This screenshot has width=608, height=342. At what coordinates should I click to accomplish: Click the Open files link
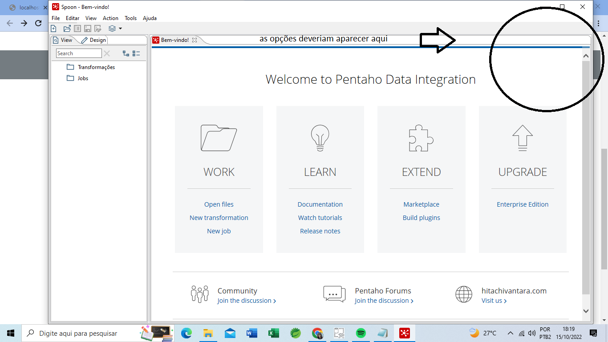(219, 204)
